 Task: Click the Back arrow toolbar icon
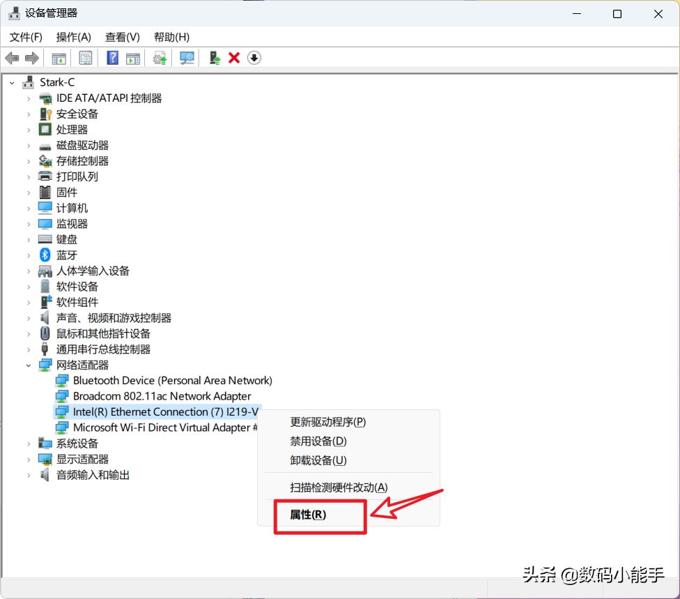[12, 58]
